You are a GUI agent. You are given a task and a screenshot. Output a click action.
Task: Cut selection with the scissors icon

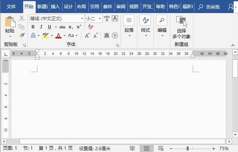(22, 18)
